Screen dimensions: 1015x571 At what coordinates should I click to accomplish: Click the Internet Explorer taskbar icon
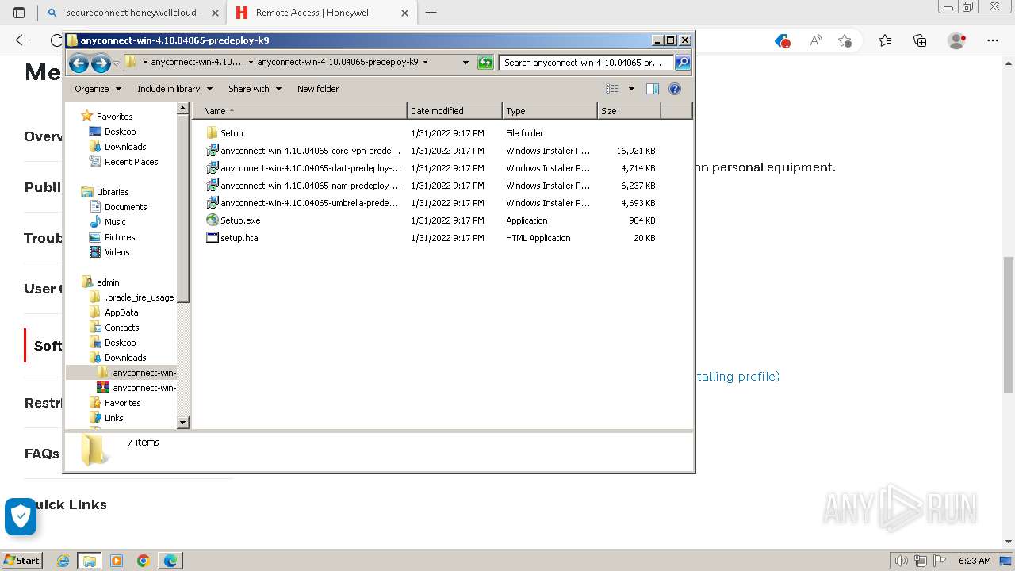(x=63, y=561)
